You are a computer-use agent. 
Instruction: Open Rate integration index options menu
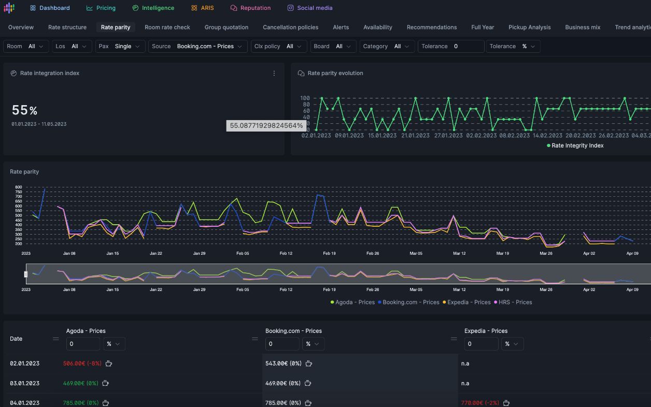274,74
